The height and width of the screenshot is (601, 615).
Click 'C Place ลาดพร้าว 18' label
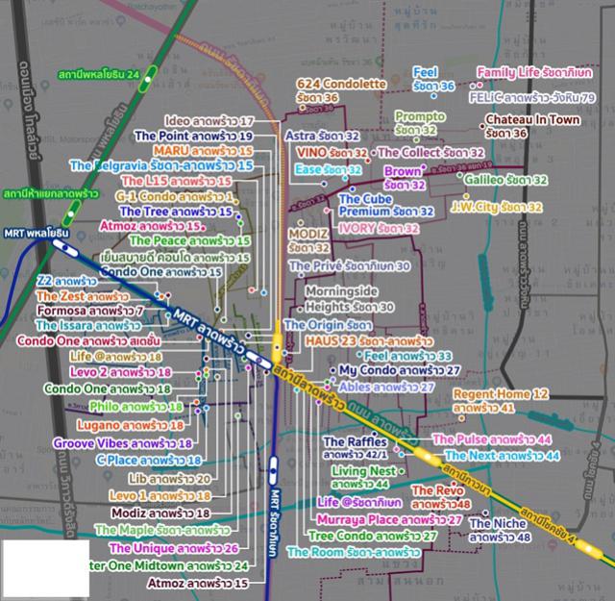149,460
